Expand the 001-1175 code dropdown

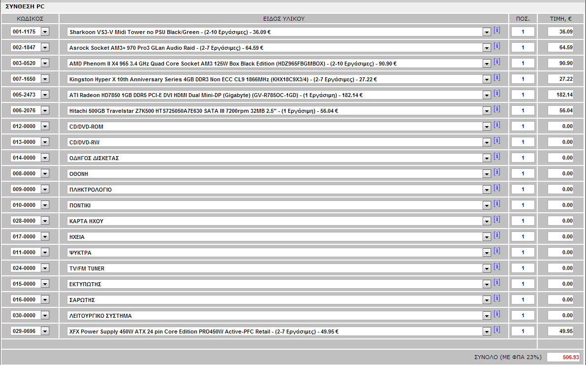(45, 32)
